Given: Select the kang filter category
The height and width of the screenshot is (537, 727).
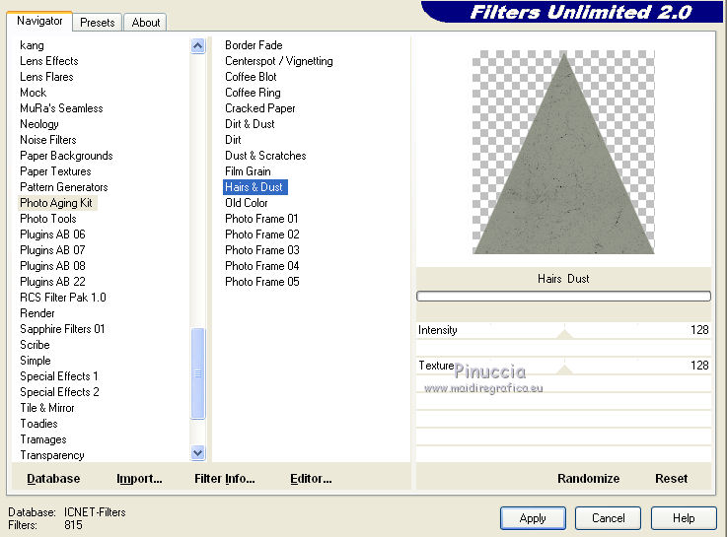Looking at the screenshot, I should (x=32, y=45).
